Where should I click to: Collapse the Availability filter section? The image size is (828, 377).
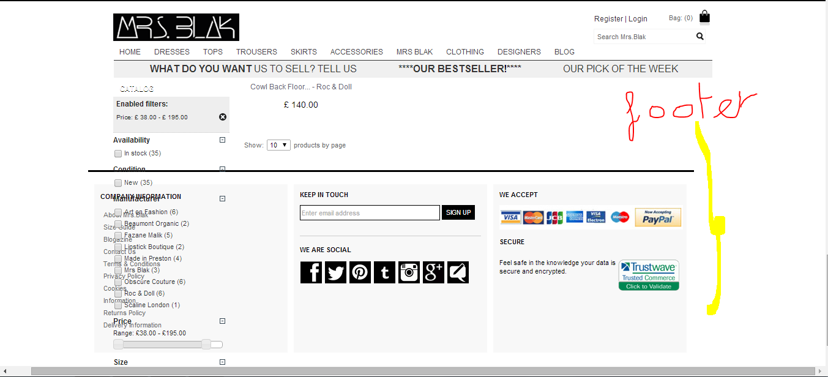point(223,140)
